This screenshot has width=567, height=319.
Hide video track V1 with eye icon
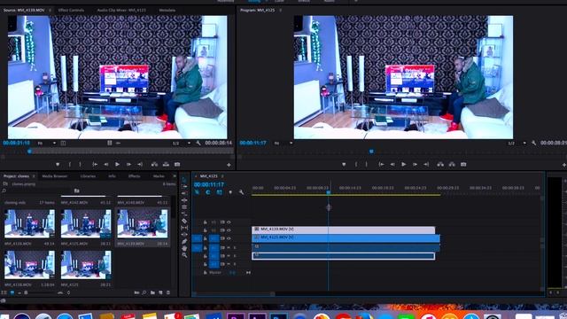pyautogui.click(x=229, y=238)
